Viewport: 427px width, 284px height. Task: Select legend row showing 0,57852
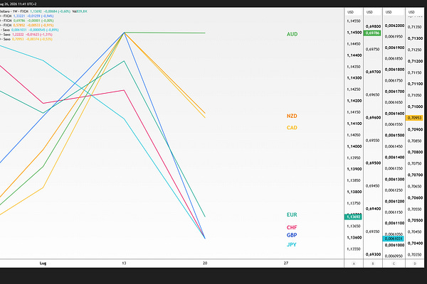pos(27,26)
